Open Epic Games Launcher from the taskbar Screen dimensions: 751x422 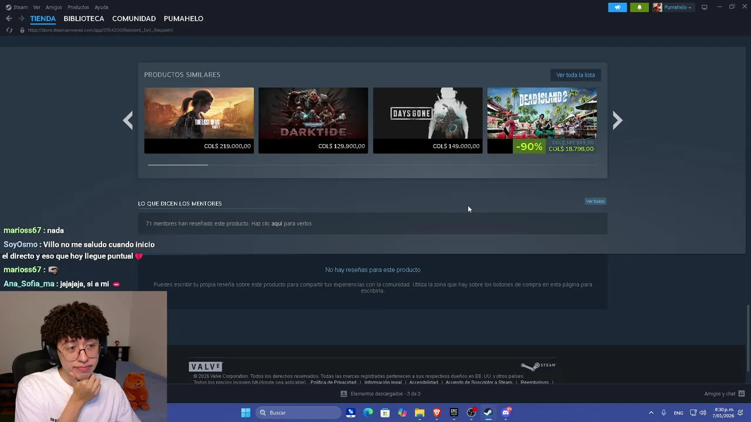[454, 413]
